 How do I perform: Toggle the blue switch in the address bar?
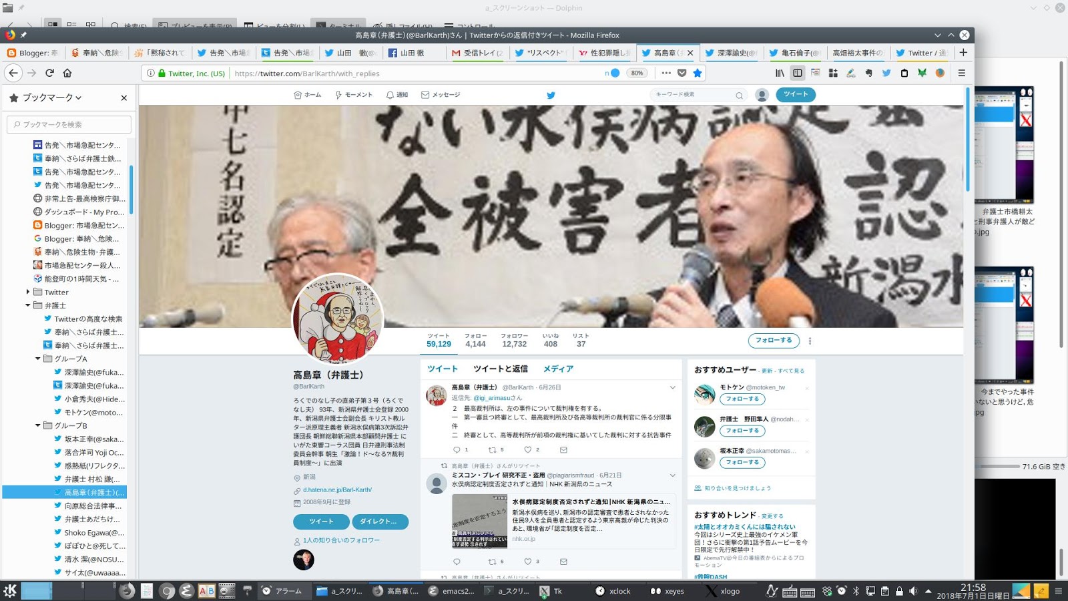click(612, 73)
